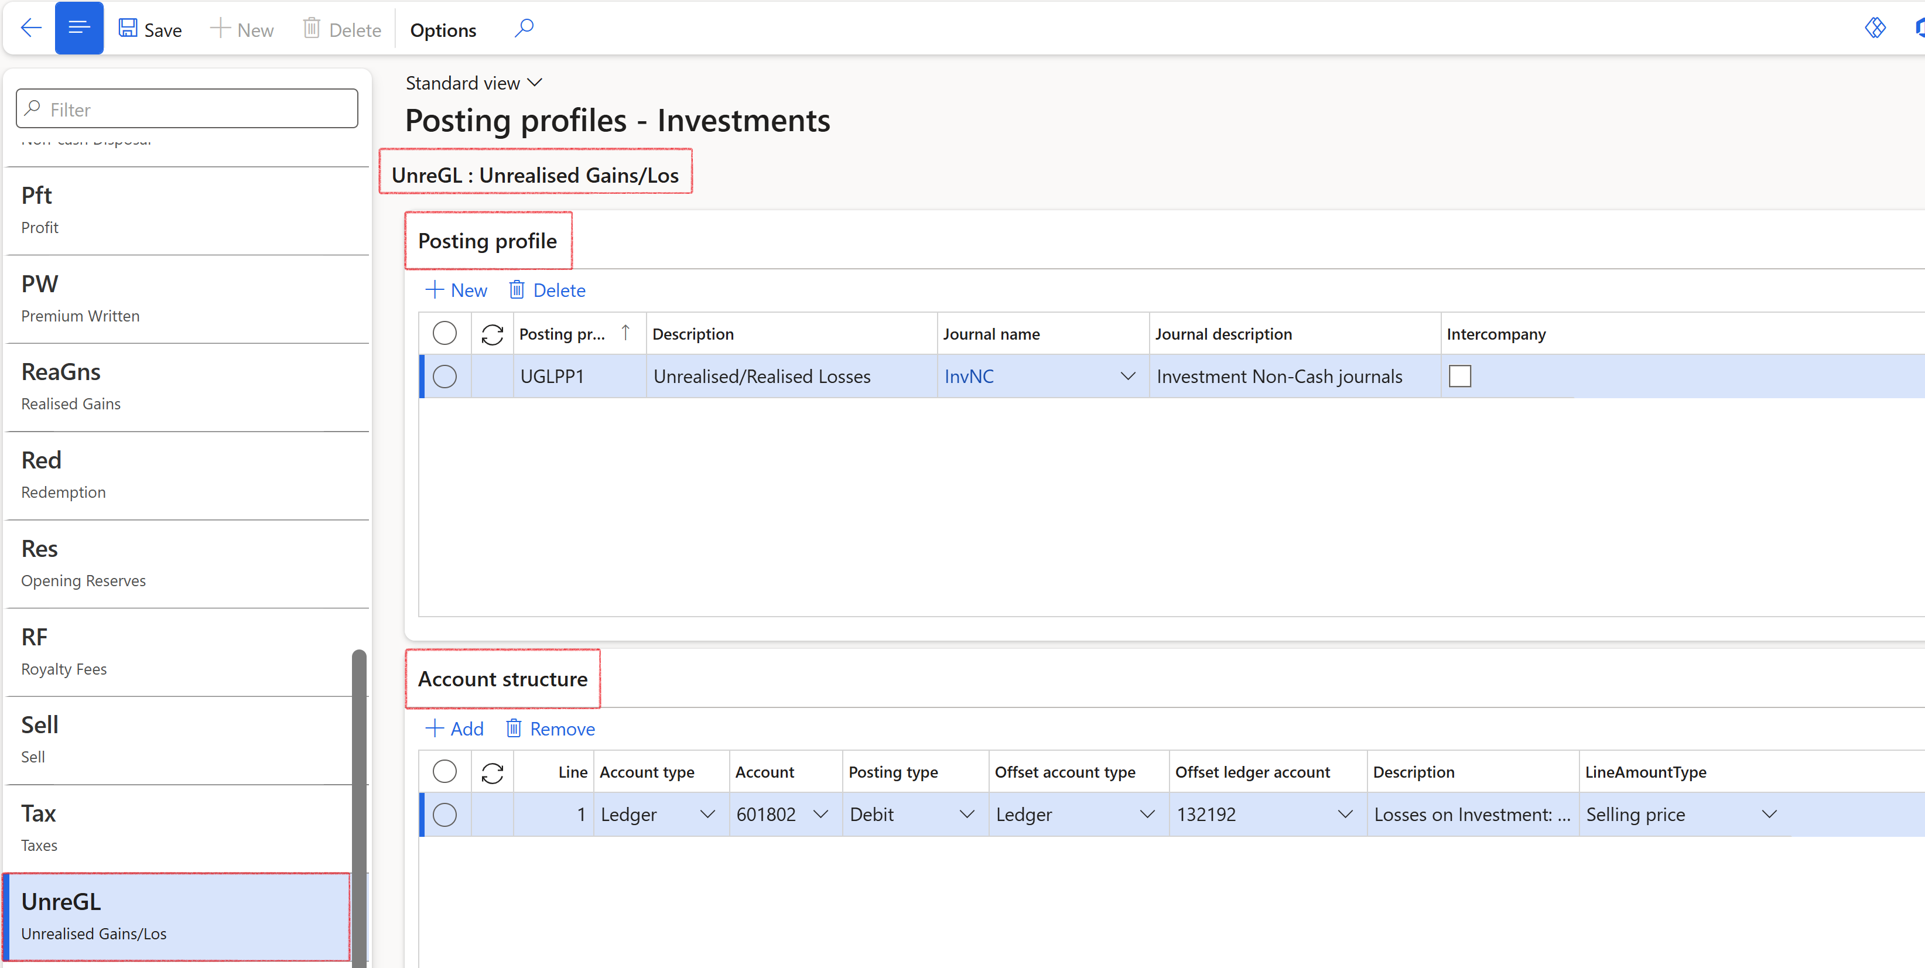Click the top toolbar Delete trash icon
This screenshot has height=968, width=1925.
click(312, 29)
